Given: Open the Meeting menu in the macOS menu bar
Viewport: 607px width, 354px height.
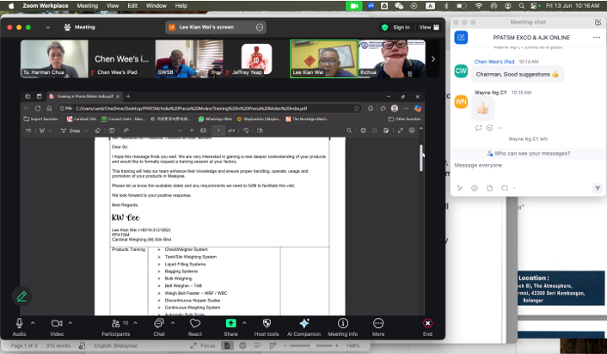Looking at the screenshot, I should click(x=87, y=5).
